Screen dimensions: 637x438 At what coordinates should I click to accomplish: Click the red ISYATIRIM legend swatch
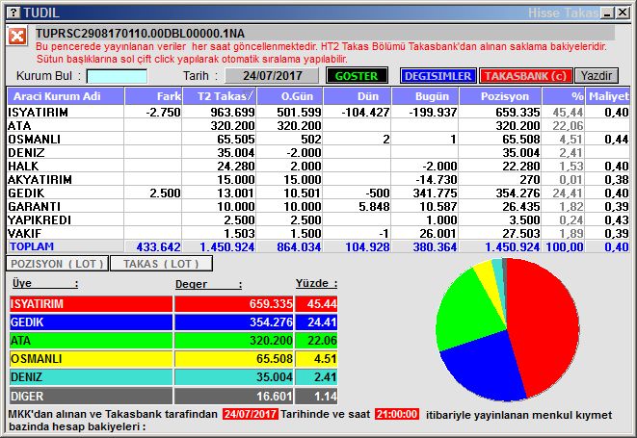click(x=91, y=304)
